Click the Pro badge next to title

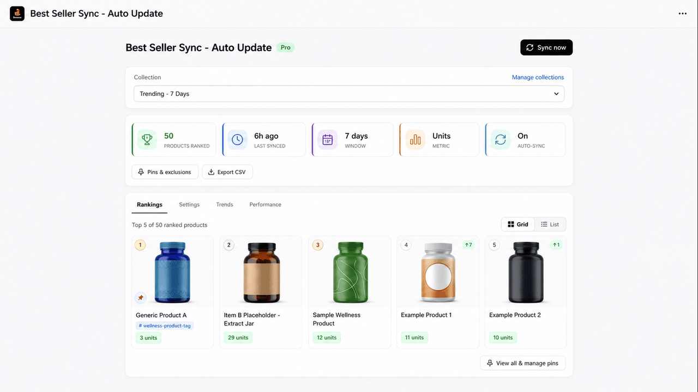286,47
